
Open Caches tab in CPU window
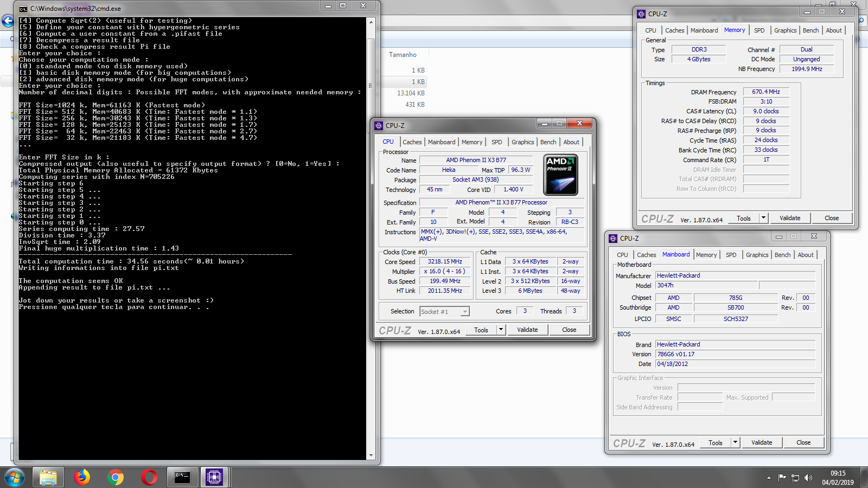click(412, 142)
